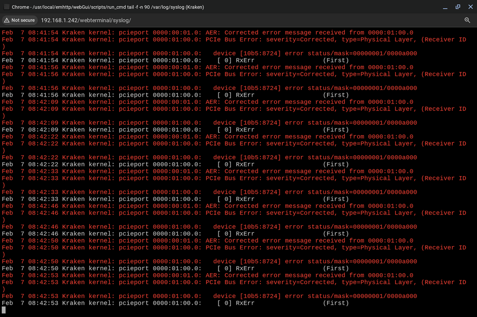Click the magnifier zoom icon in address bar
477x317 pixels.
tap(467, 20)
